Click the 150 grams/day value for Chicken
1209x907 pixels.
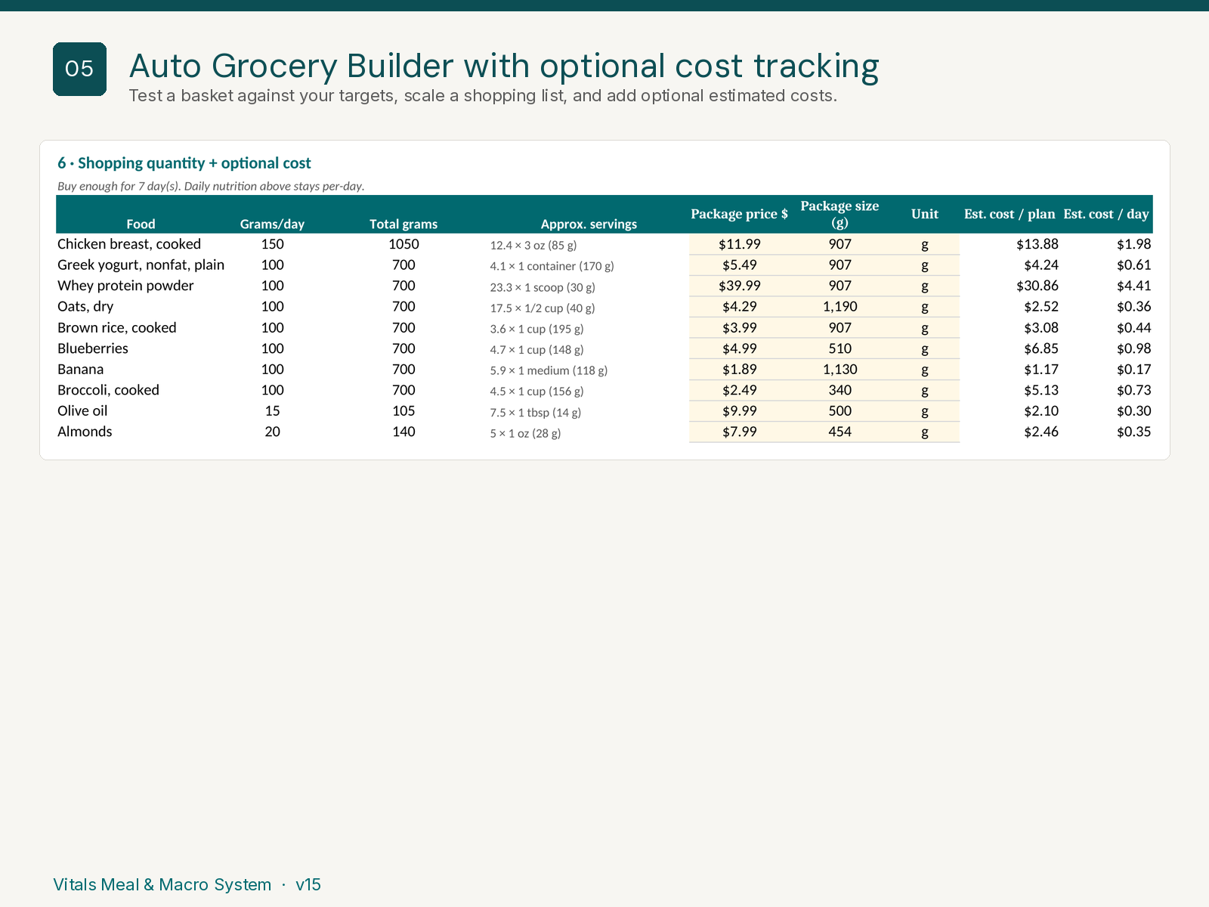point(272,244)
